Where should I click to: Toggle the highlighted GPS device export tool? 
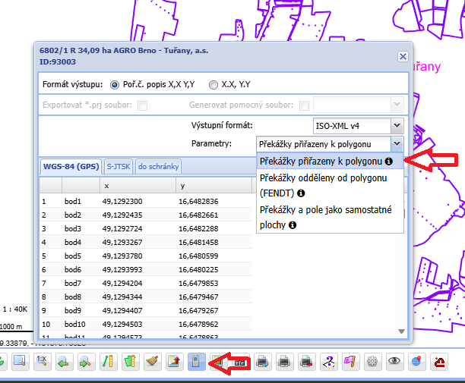pos(196,362)
